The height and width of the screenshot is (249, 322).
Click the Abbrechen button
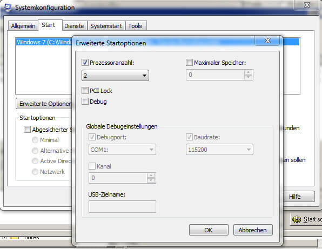pyautogui.click(x=253, y=230)
